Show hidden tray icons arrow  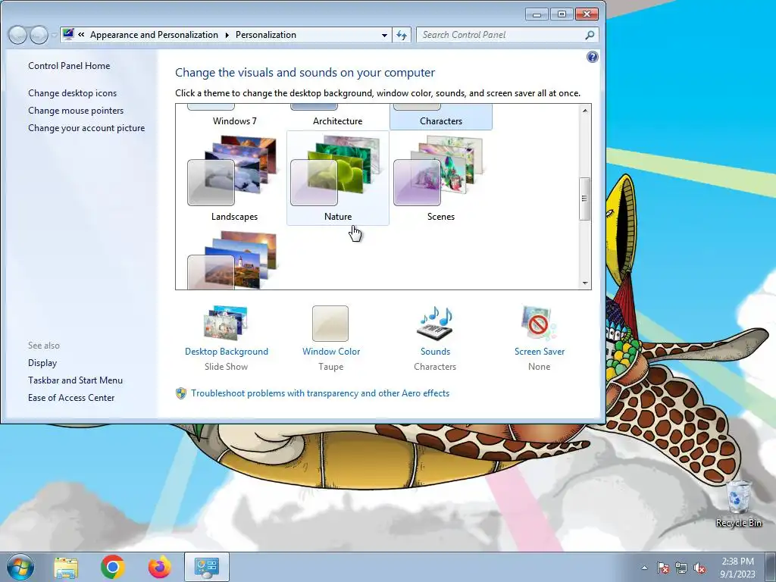click(644, 568)
